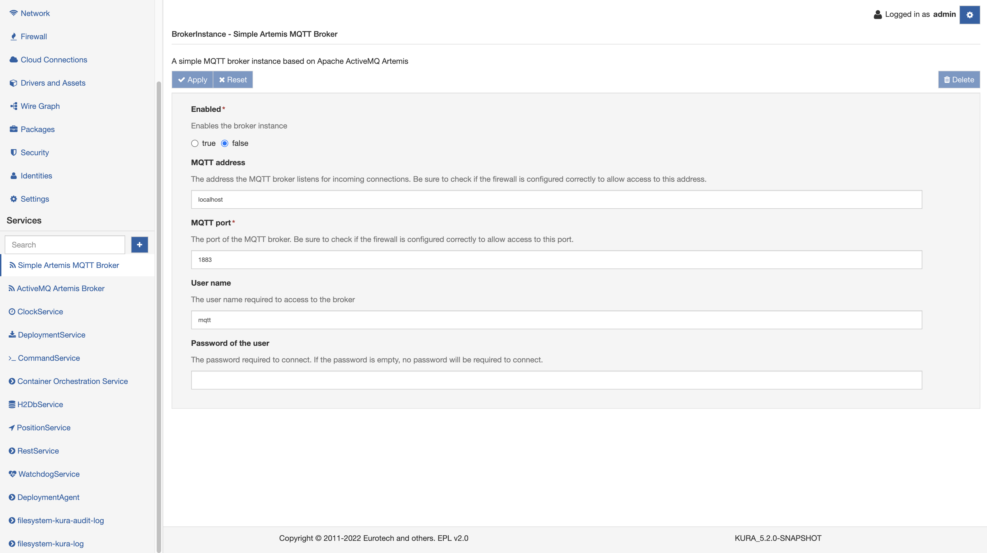
Task: Go to the Security section
Action: coord(35,152)
